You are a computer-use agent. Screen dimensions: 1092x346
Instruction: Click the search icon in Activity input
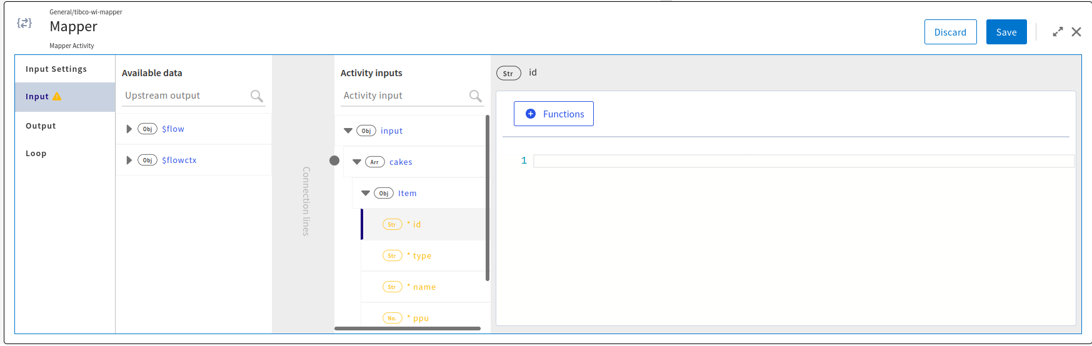(x=475, y=96)
